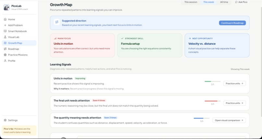The width and height of the screenshot is (262, 139).
Task: Click the Visual Lab flask icon
Action: point(5,37)
